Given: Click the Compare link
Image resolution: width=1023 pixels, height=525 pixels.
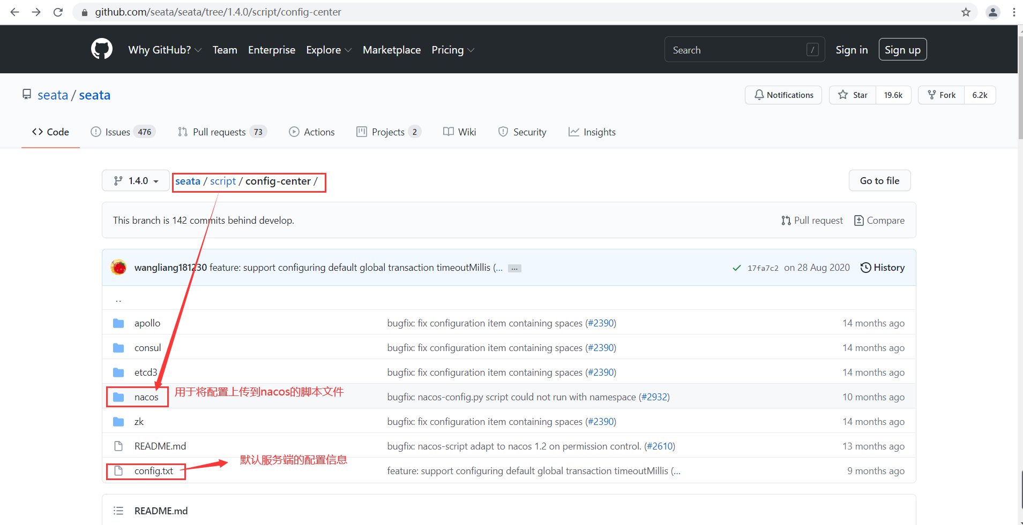Looking at the screenshot, I should 879,220.
